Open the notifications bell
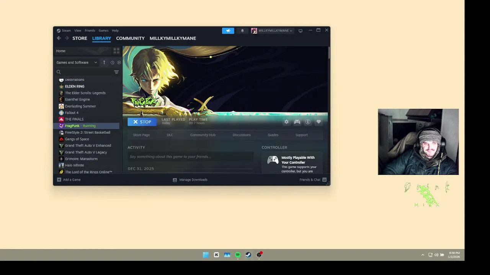This screenshot has height=275, width=490. tap(242, 31)
